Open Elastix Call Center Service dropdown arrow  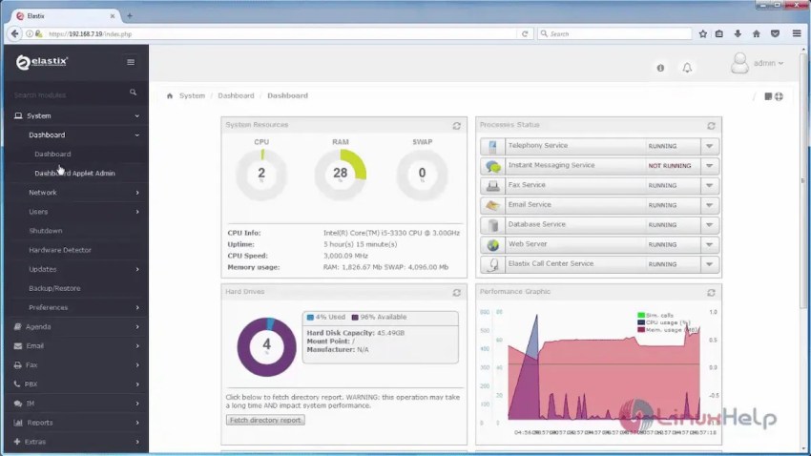[x=710, y=264]
